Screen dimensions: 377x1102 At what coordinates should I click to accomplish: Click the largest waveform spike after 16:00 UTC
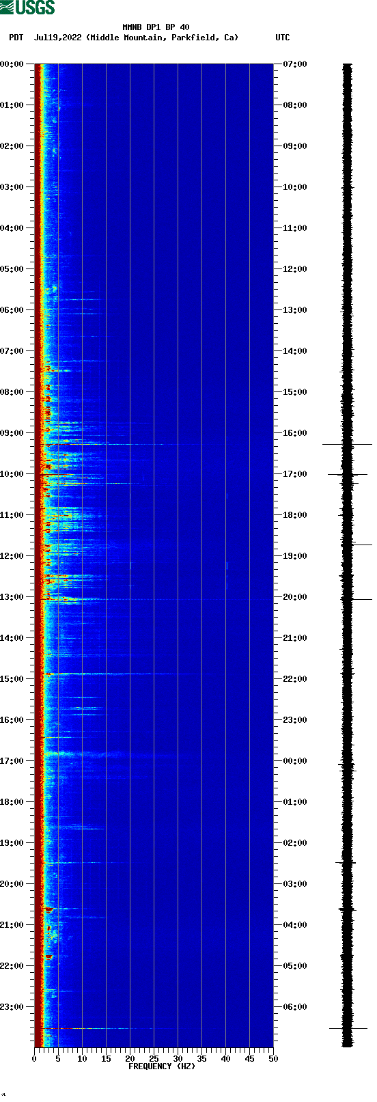click(347, 444)
